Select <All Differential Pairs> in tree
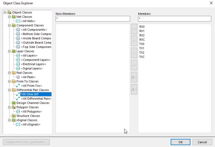Screen dimensions: 215x147 click(36, 99)
